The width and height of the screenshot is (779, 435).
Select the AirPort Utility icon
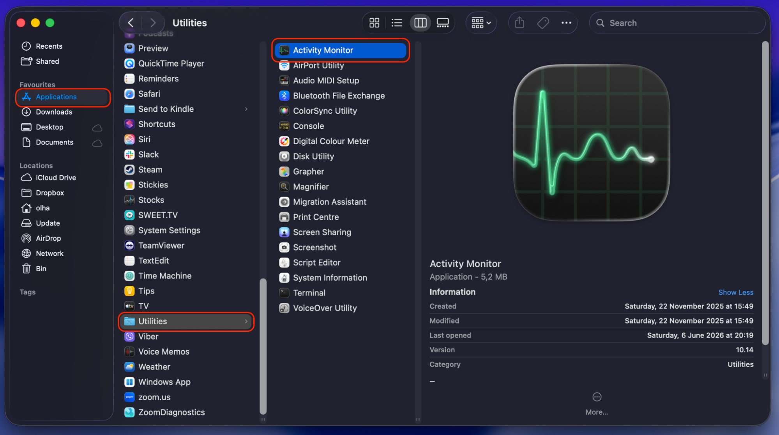point(284,65)
